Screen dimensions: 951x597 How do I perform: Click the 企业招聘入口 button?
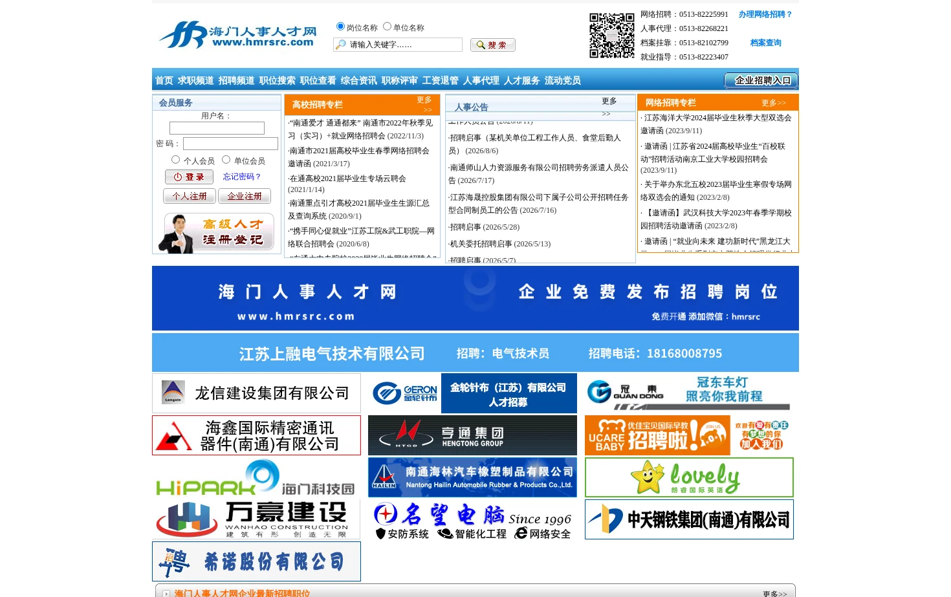tap(761, 80)
